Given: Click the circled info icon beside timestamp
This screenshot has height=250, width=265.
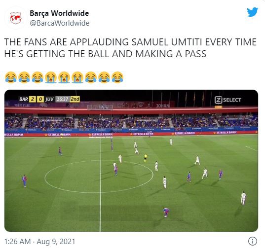Looking at the screenshot, I should point(253,241).
